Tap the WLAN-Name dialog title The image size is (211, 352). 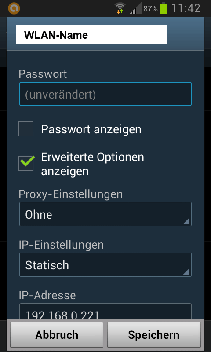[x=56, y=35]
